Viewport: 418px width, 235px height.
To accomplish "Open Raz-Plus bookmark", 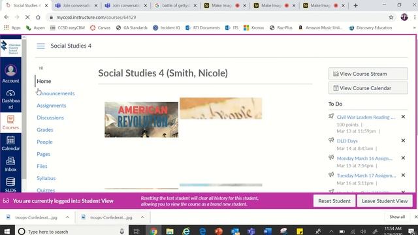I will point(281,27).
